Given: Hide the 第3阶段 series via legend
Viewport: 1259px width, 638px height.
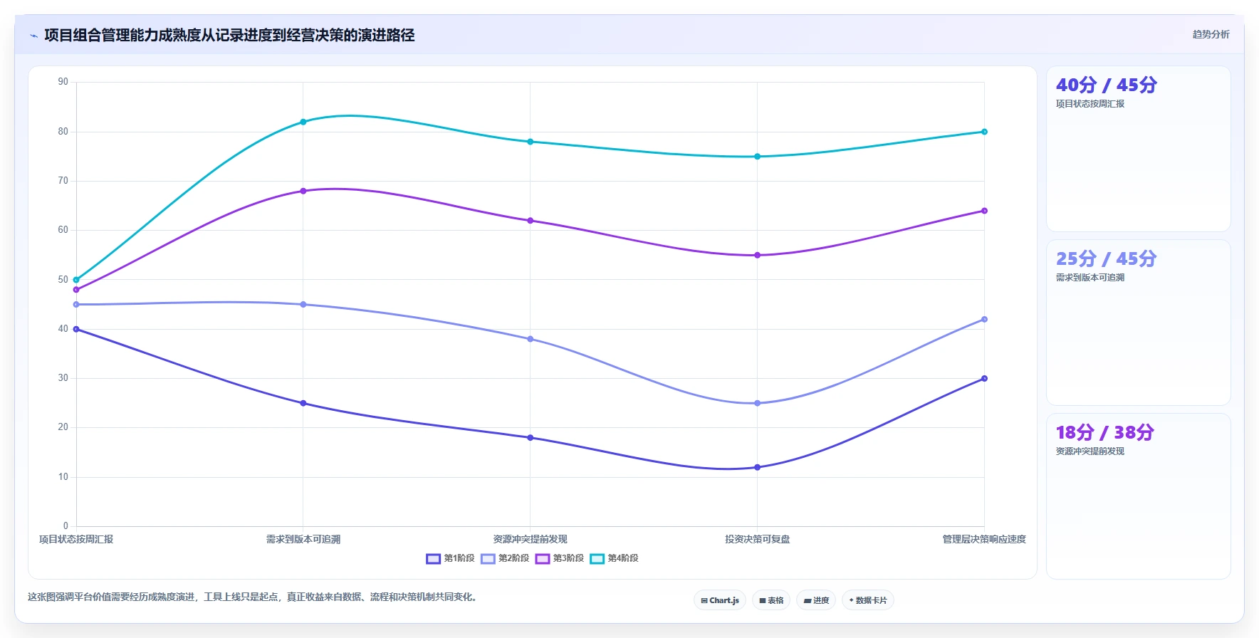Looking at the screenshot, I should click(560, 558).
